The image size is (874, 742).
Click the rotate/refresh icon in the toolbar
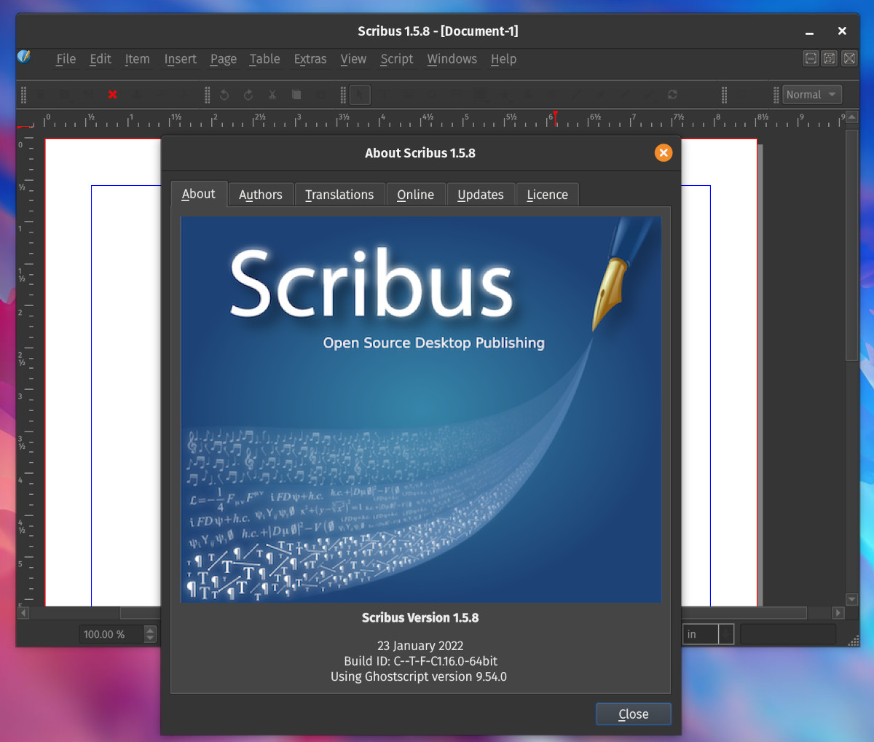(x=672, y=95)
